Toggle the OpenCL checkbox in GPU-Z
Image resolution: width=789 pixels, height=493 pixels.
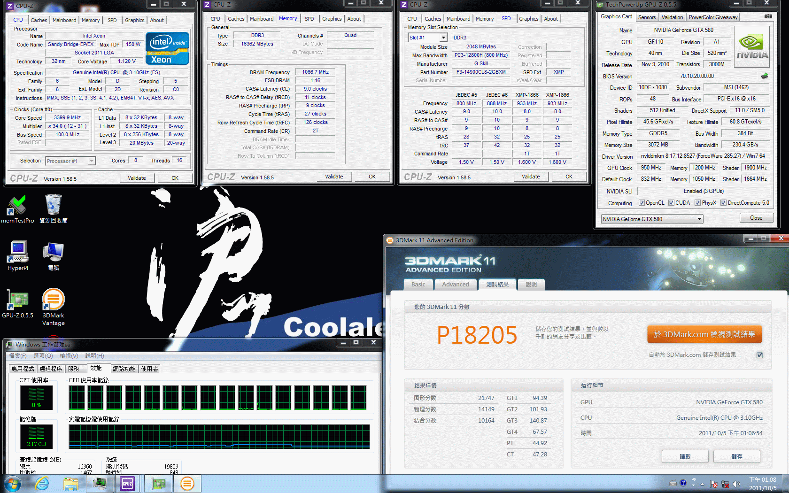click(x=642, y=203)
